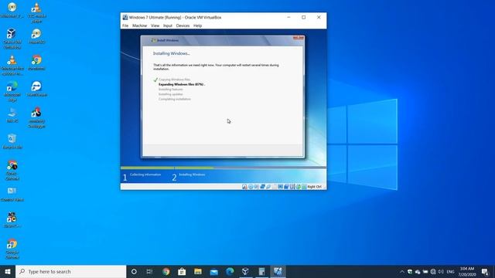495x278 pixels.
Task: Open the View menu in VirtualBox
Action: (x=155, y=25)
